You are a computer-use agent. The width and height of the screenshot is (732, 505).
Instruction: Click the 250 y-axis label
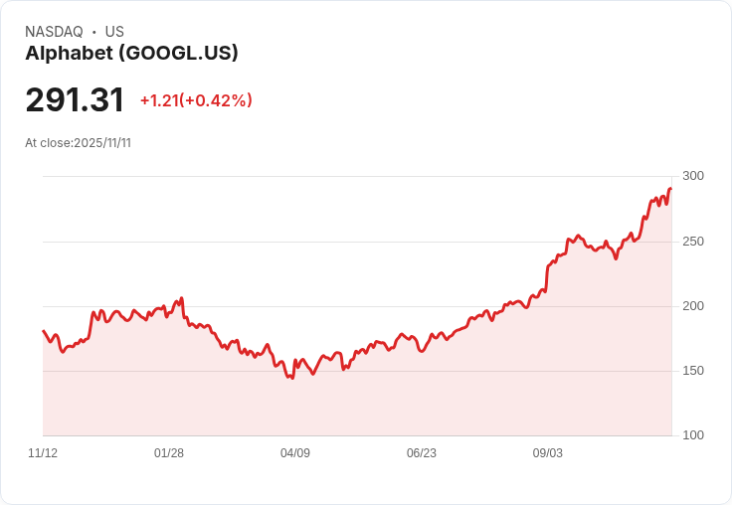coord(692,242)
